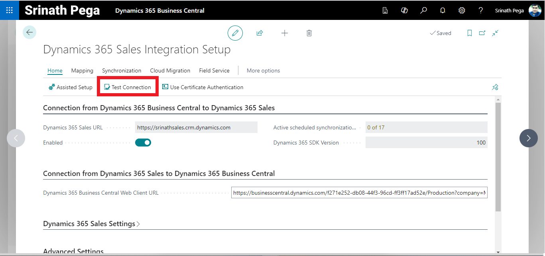Open the settings gear icon
The height and width of the screenshot is (256, 545).
(x=462, y=10)
